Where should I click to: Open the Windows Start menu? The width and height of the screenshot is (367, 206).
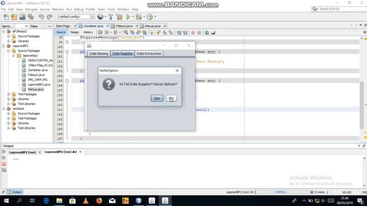tap(6, 201)
